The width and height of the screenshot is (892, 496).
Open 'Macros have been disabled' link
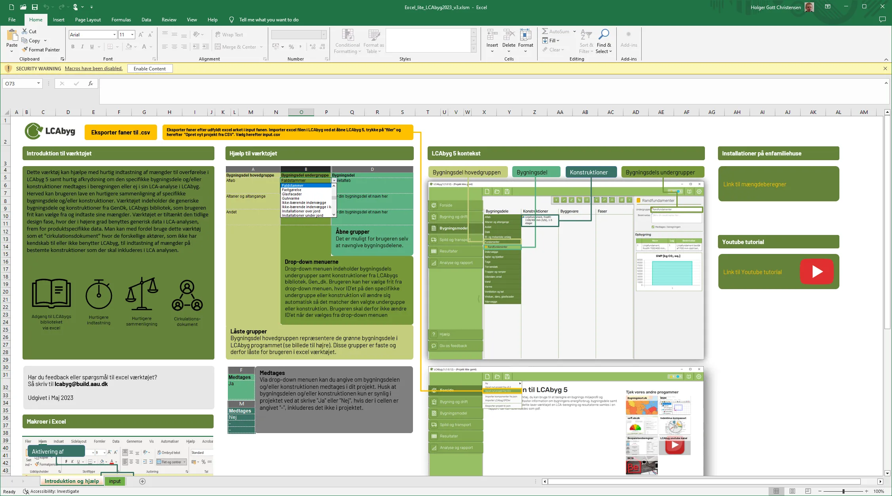tap(94, 68)
